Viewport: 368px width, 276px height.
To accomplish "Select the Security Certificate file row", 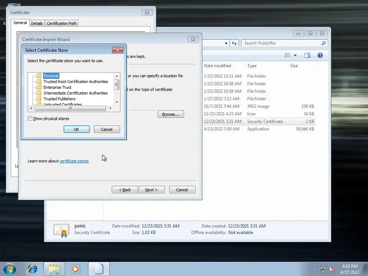I will click(x=259, y=121).
